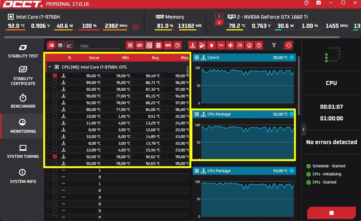The height and width of the screenshot is (221, 361).
Task: Select GPU 1 in the GPU selector
Action: pyautogui.click(x=219, y=16)
